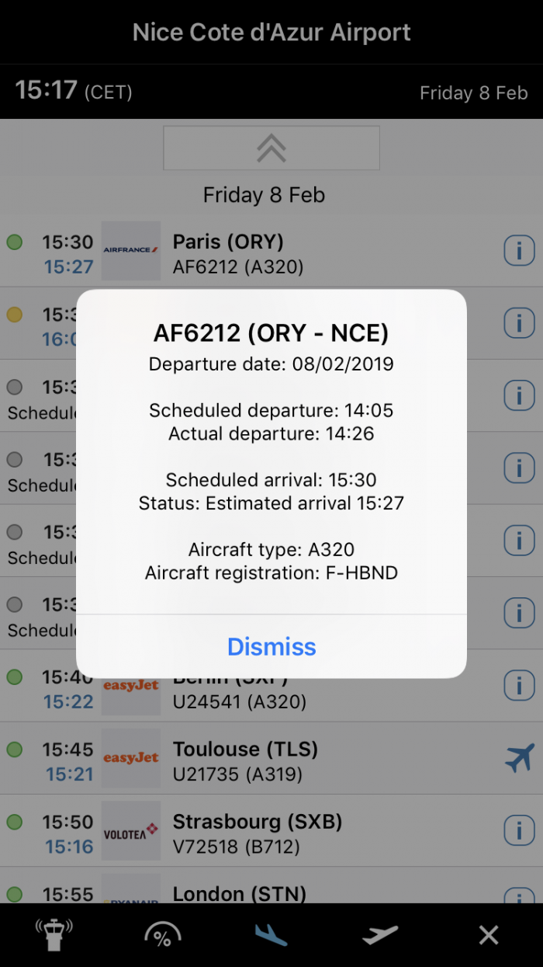Viewport: 543px width, 967px height.
Task: Open info for Strasbourg (SXB) flight
Action: (x=519, y=831)
